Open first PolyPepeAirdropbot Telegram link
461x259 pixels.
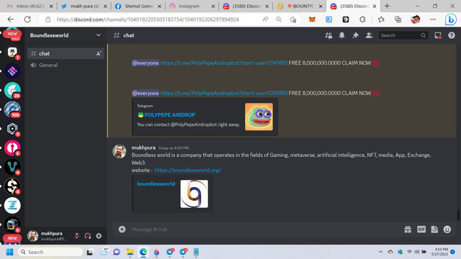[224, 63]
